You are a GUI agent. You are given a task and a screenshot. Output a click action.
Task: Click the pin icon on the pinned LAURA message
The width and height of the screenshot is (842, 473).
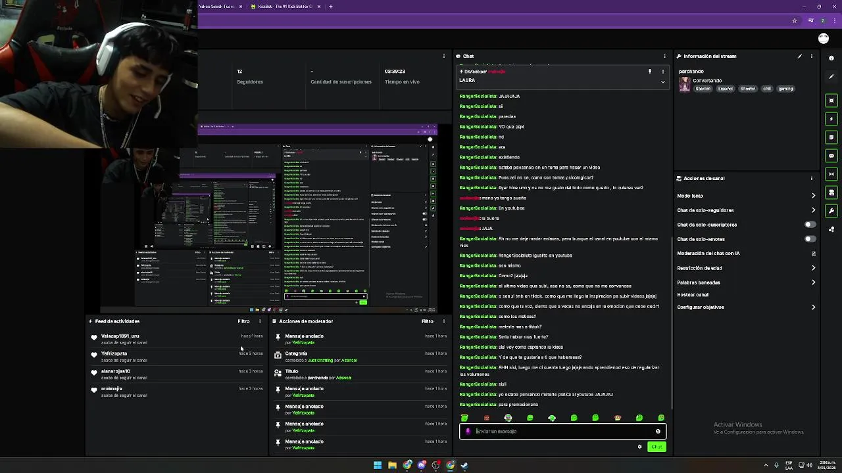pos(650,71)
